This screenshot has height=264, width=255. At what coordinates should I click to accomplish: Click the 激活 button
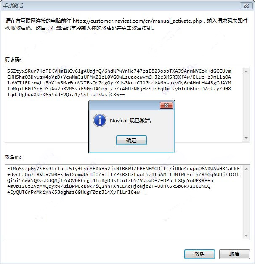pyautogui.click(x=199, y=254)
